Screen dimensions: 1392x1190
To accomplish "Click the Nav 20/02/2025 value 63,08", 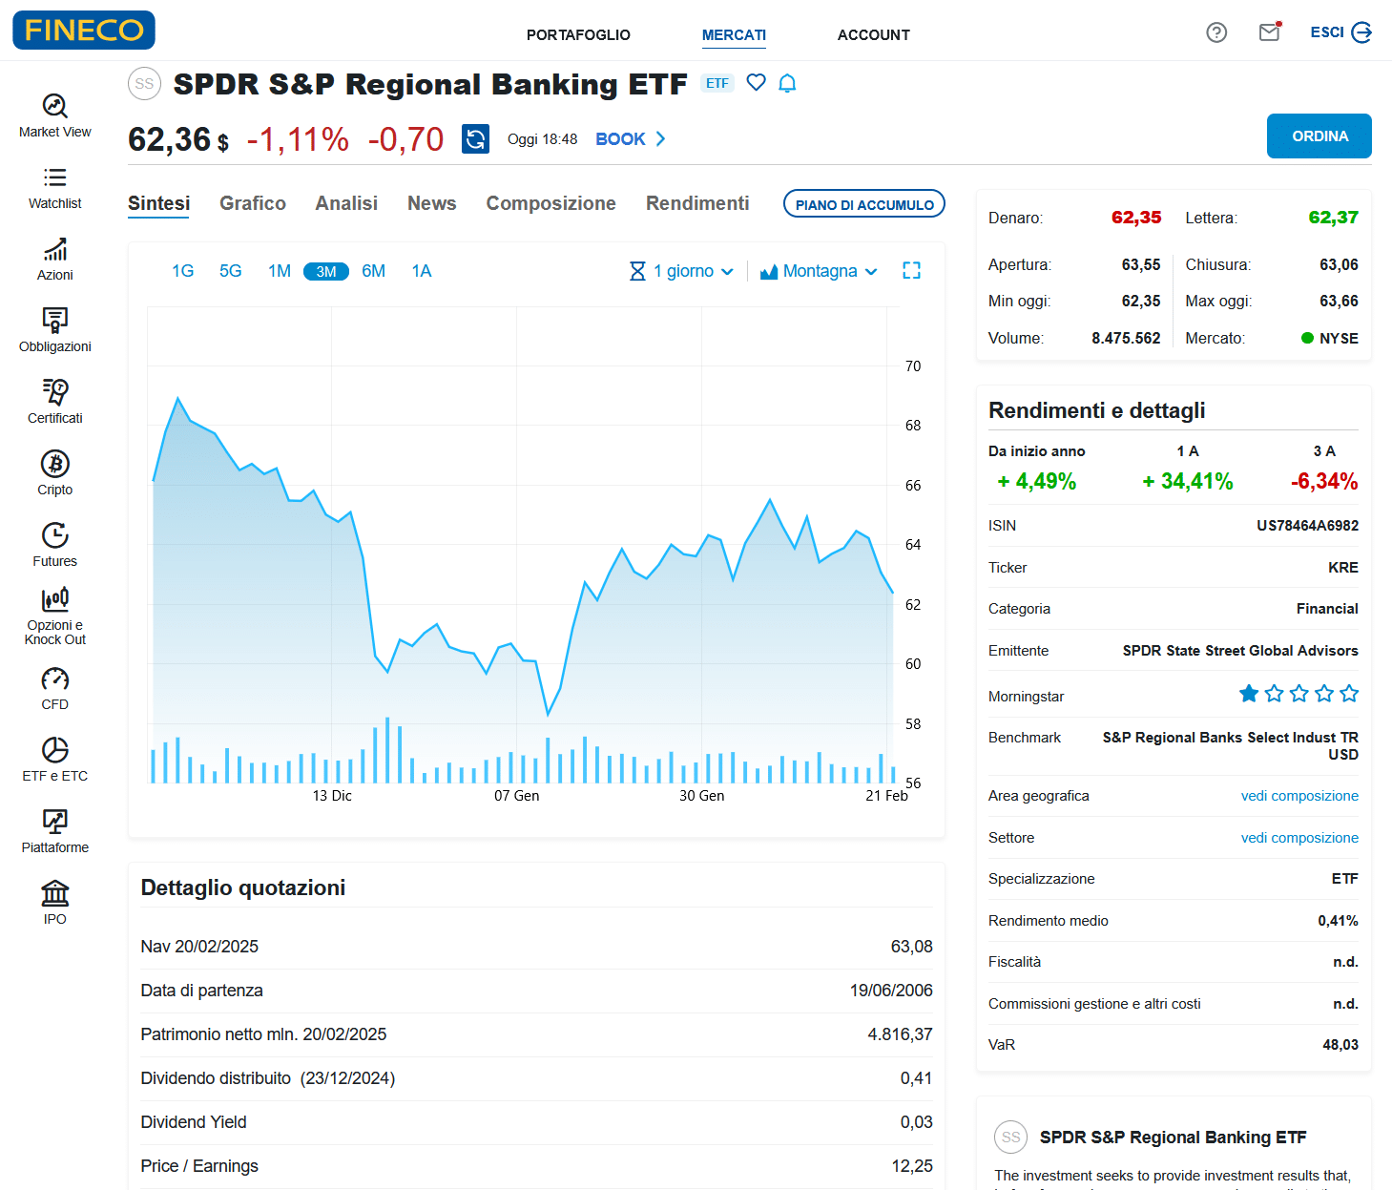I will pos(911,947).
